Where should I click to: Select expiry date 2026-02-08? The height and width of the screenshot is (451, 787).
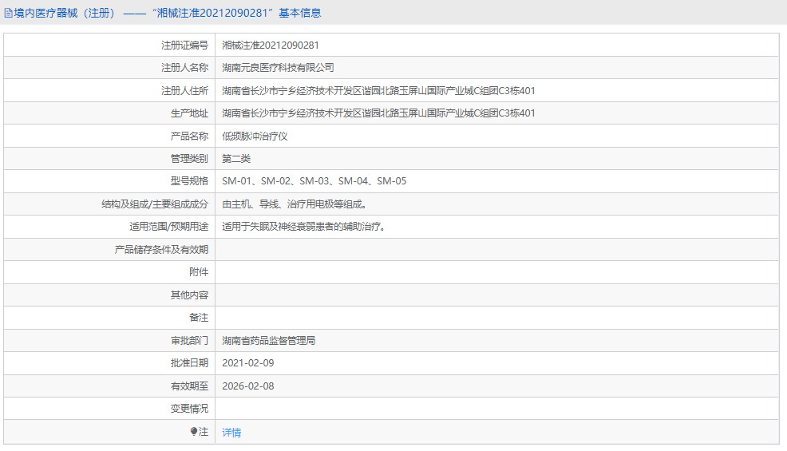tap(248, 386)
